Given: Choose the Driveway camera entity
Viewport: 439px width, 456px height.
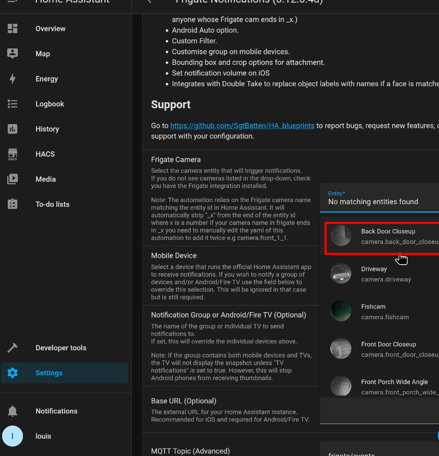Looking at the screenshot, I should 380,274.
